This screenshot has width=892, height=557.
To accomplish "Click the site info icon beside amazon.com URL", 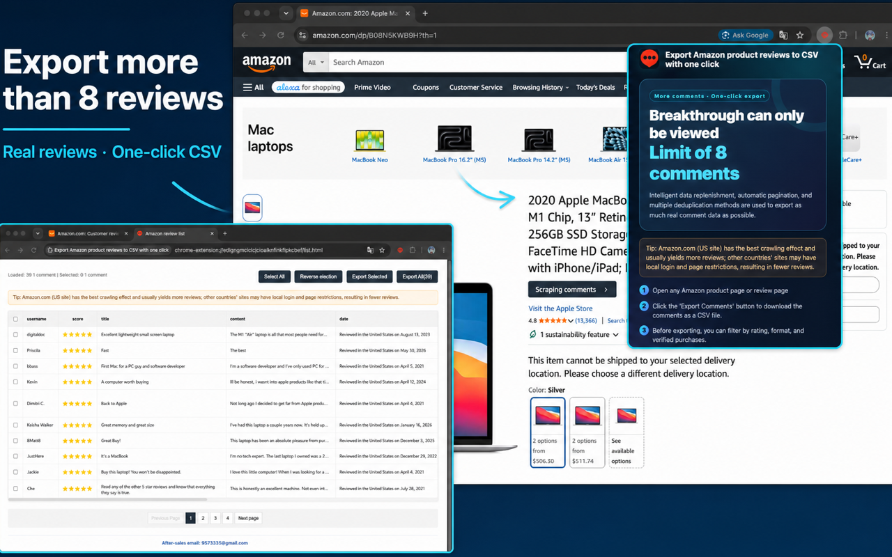I will tap(302, 35).
